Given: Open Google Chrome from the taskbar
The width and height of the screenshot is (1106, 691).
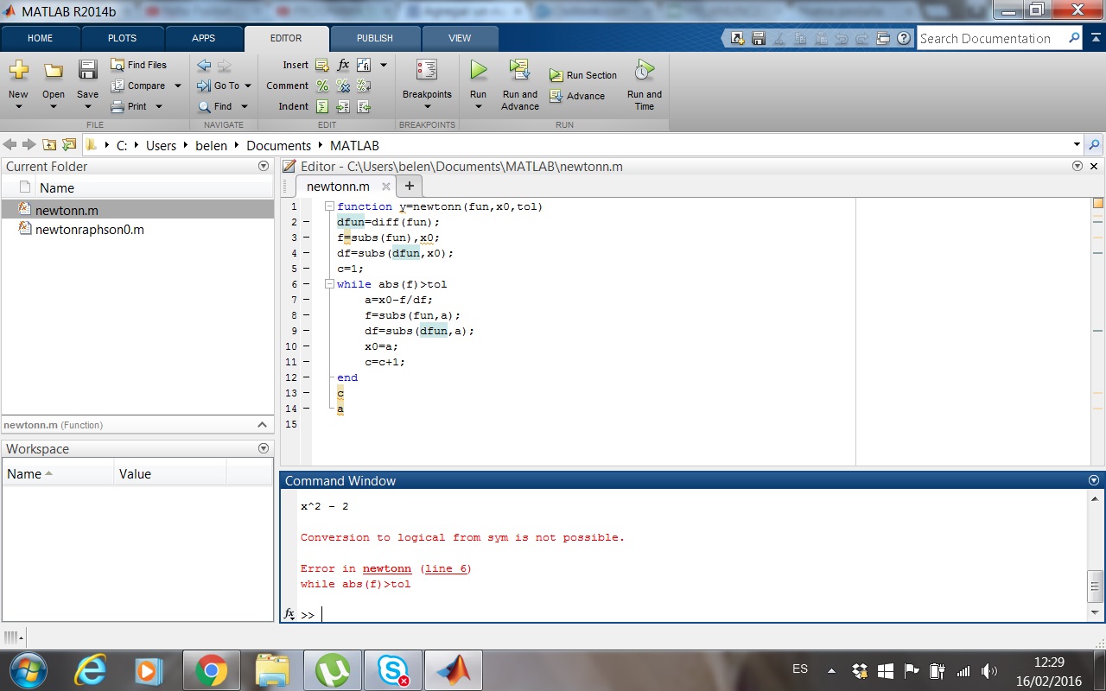Looking at the screenshot, I should 211,670.
